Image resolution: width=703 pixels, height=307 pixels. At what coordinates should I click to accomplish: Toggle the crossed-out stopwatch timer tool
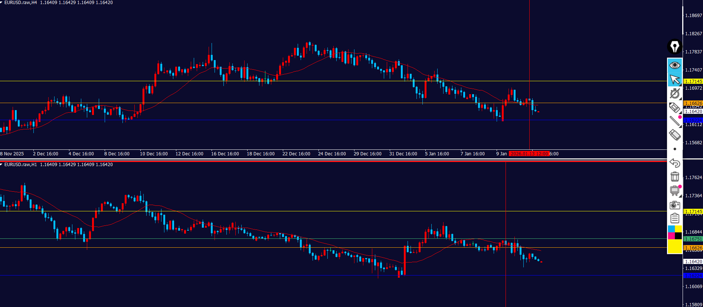coord(674,93)
